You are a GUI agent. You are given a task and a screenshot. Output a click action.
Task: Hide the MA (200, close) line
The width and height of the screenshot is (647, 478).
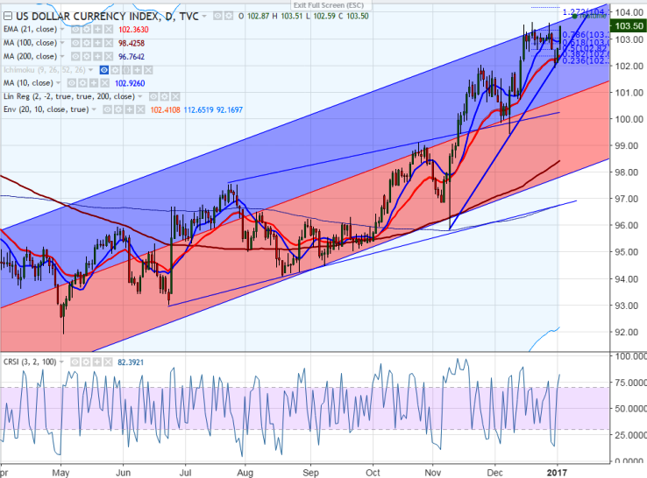click(x=75, y=56)
